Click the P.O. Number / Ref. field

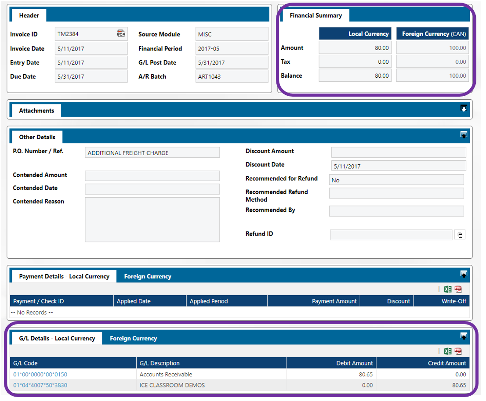coord(152,153)
